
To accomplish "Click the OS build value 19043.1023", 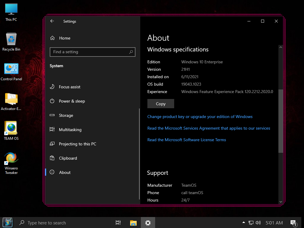I will coord(191,84).
